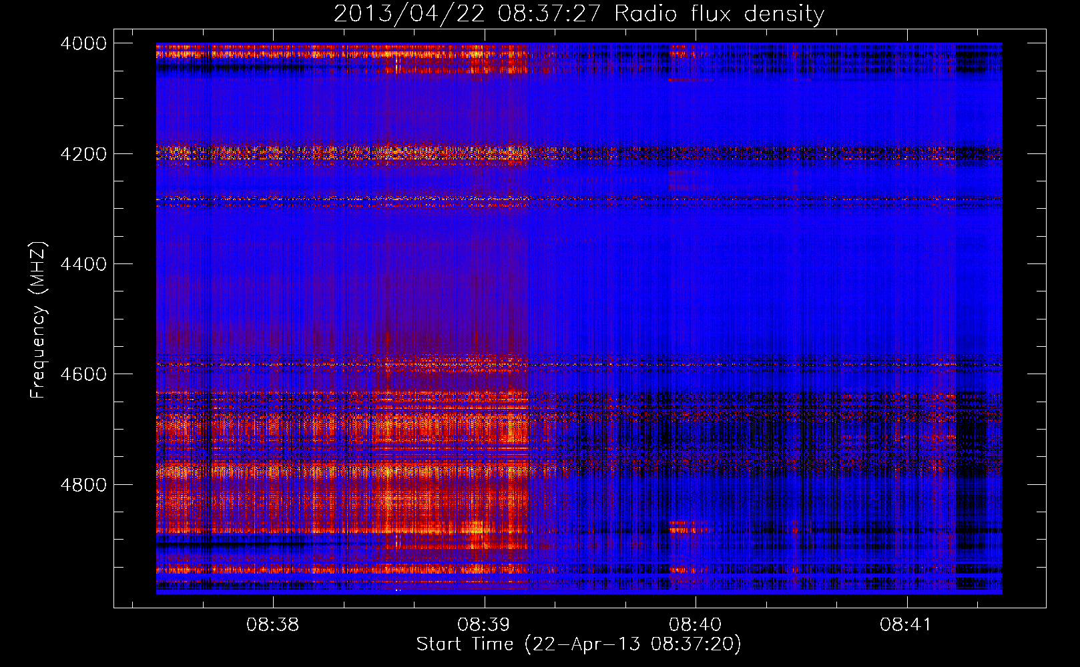Click the plot title '2013/04/22 08:37:27 Radio flux density'
Screen dimensions: 1080x667
click(579, 13)
